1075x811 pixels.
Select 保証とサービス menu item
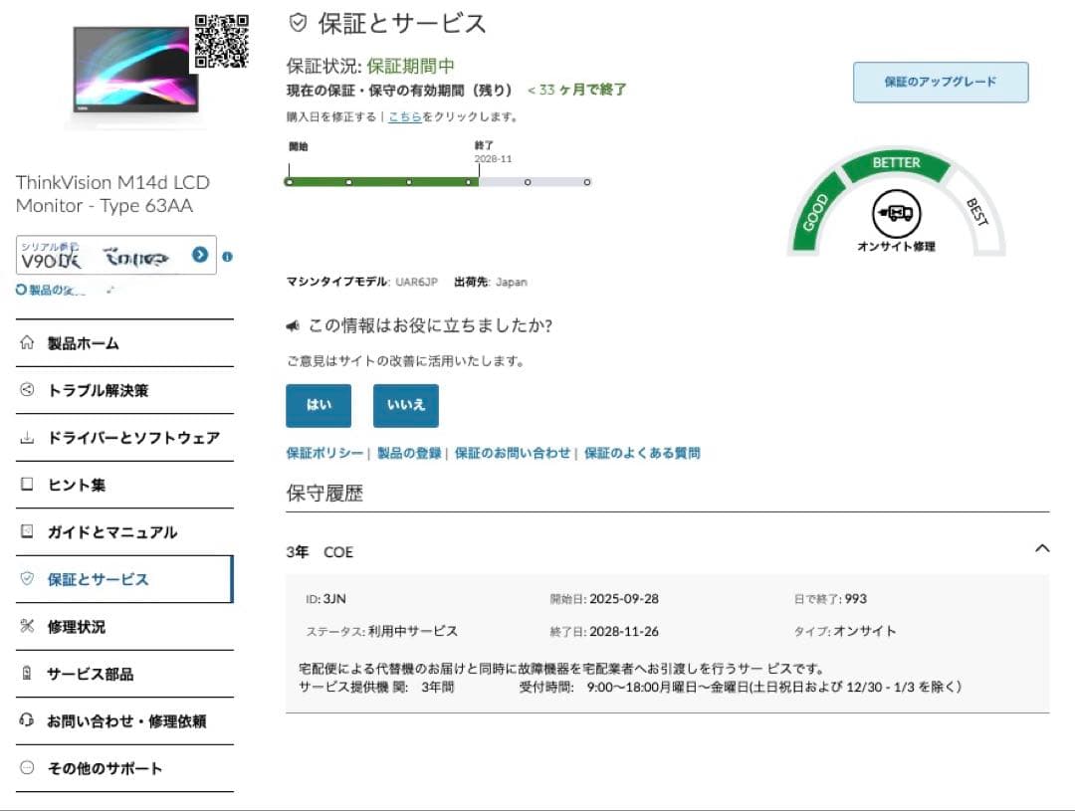124,579
